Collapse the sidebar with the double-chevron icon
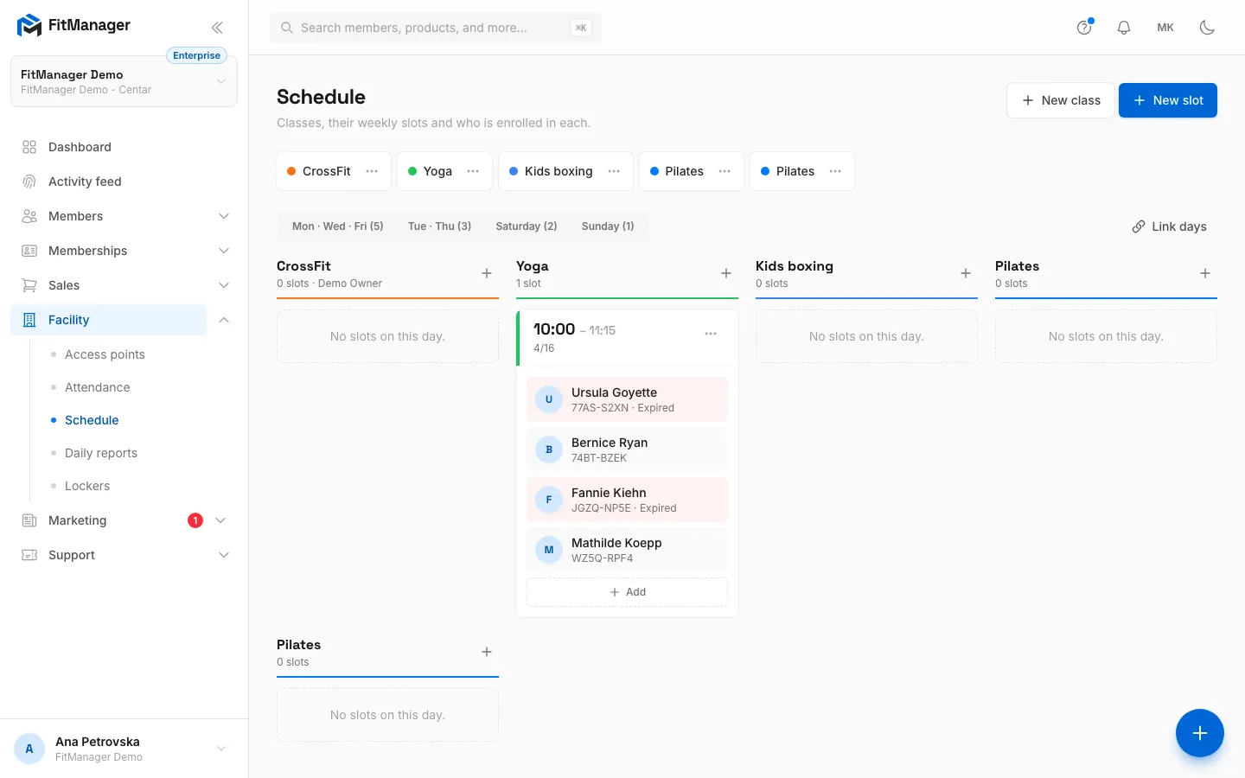 click(217, 28)
